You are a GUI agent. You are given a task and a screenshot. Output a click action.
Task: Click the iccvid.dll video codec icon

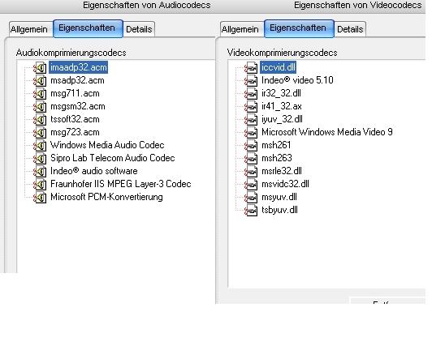click(251, 68)
